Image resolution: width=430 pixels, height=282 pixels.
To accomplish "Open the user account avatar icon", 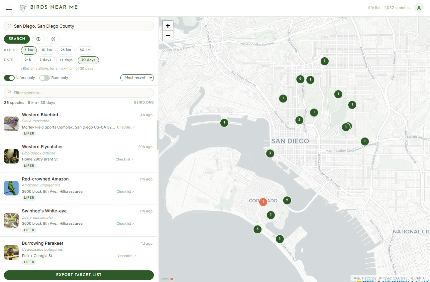I will 419,8.
